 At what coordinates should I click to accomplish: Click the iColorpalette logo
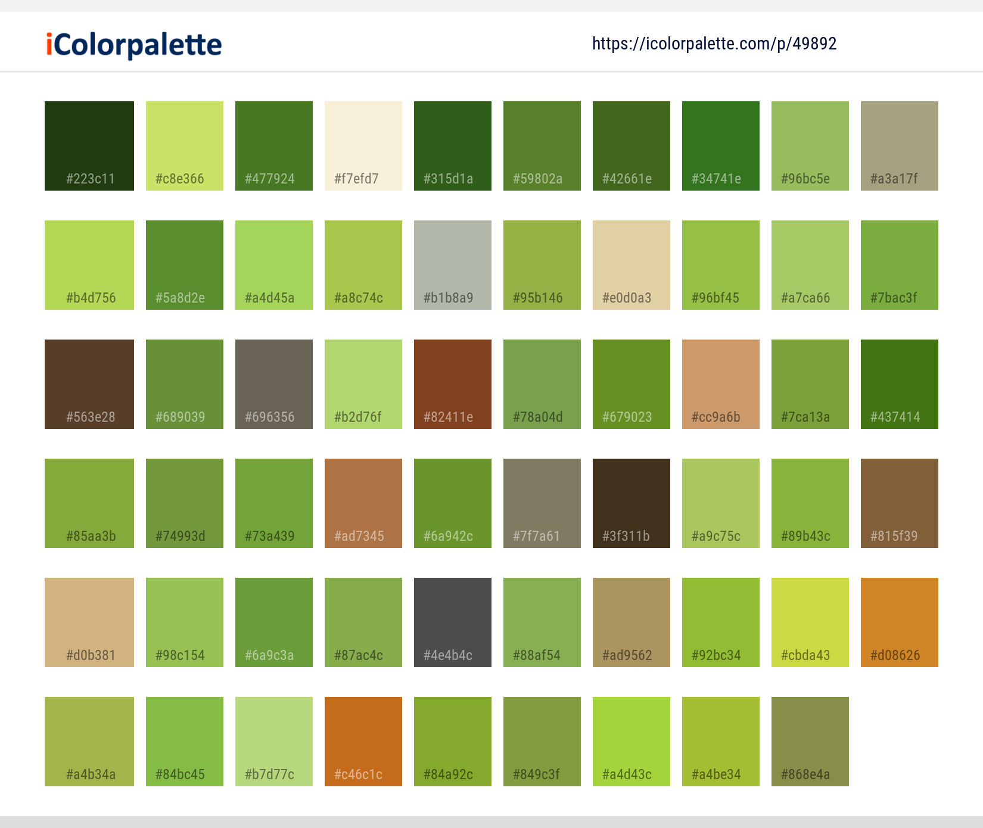(134, 45)
